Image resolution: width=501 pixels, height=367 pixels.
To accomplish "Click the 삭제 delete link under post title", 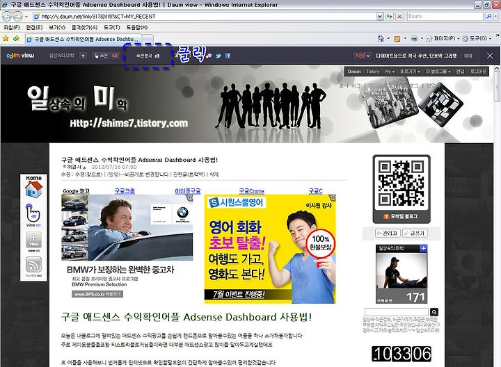I will [x=214, y=174].
